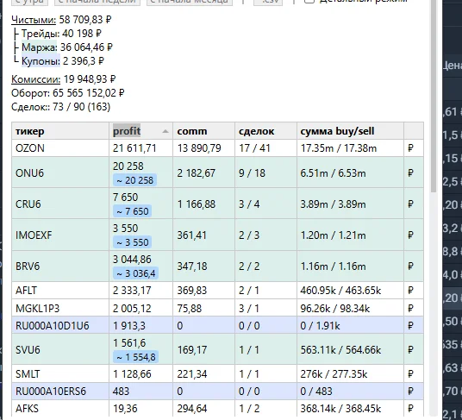This screenshot has height=420, width=462.
Task: Click the ~ 3 036,4 badge for BRV6
Action: coord(135,273)
